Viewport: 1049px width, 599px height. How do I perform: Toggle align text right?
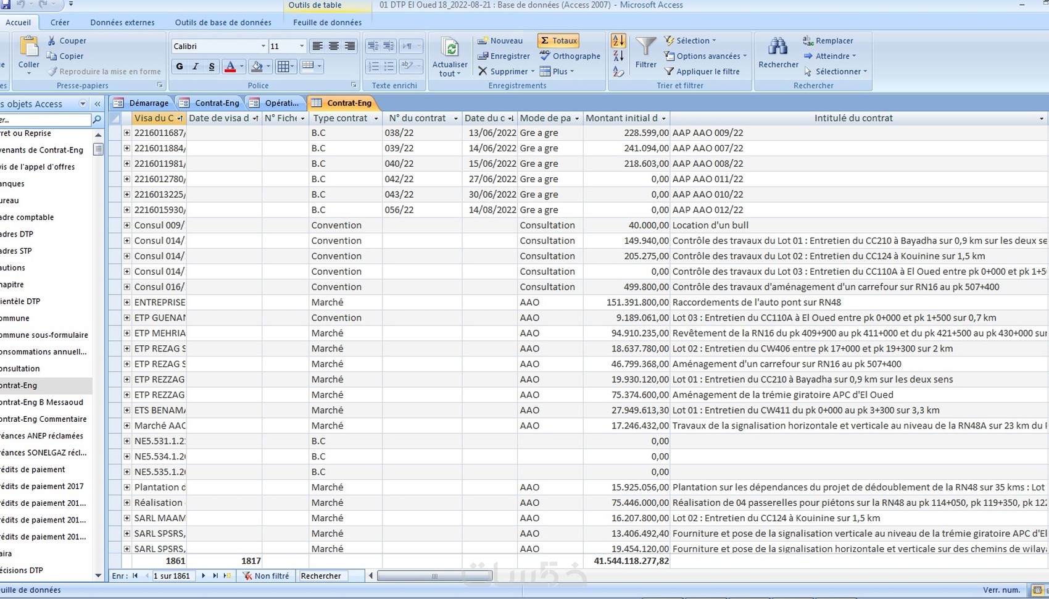tap(350, 46)
